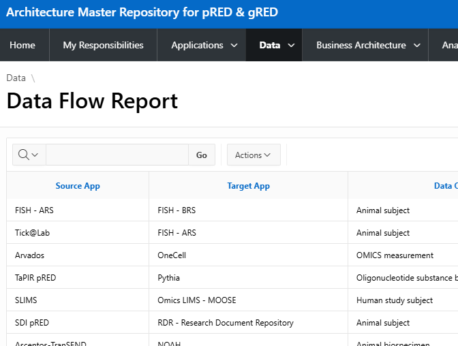Click the Architecture Master Repository title
The width and height of the screenshot is (458, 346).
click(x=142, y=12)
